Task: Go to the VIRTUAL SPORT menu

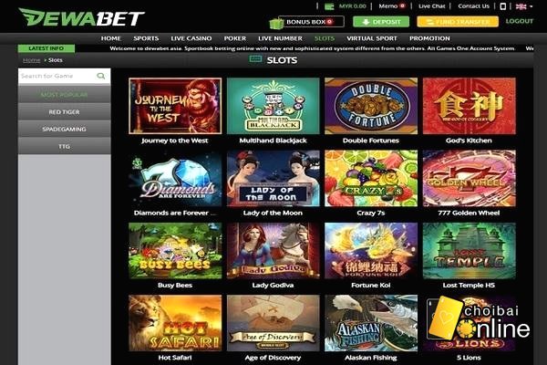Action: [x=372, y=38]
